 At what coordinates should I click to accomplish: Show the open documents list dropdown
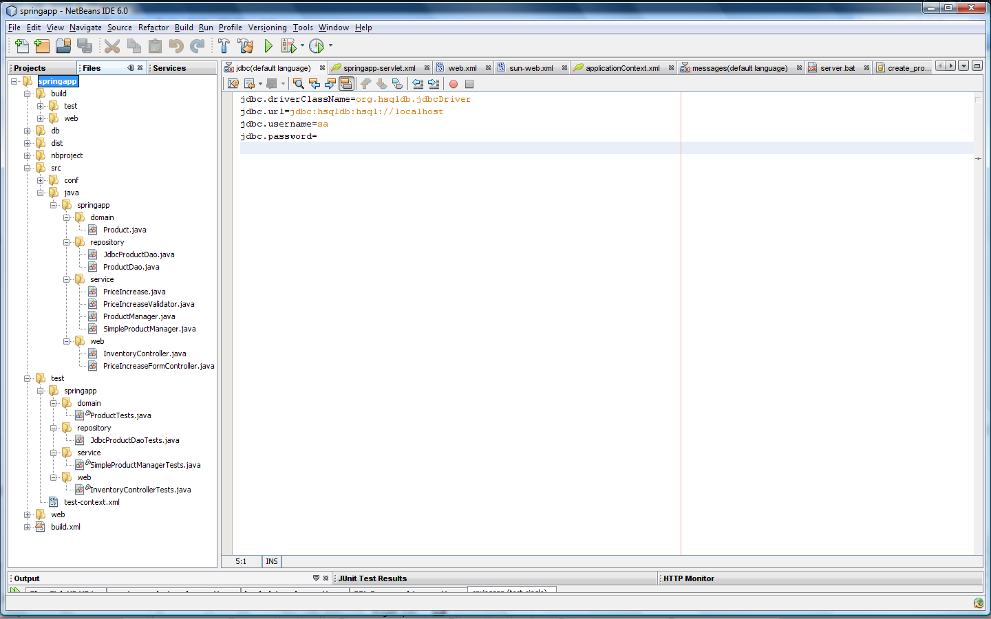pos(963,66)
